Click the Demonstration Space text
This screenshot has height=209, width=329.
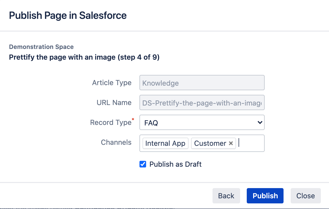(41, 47)
